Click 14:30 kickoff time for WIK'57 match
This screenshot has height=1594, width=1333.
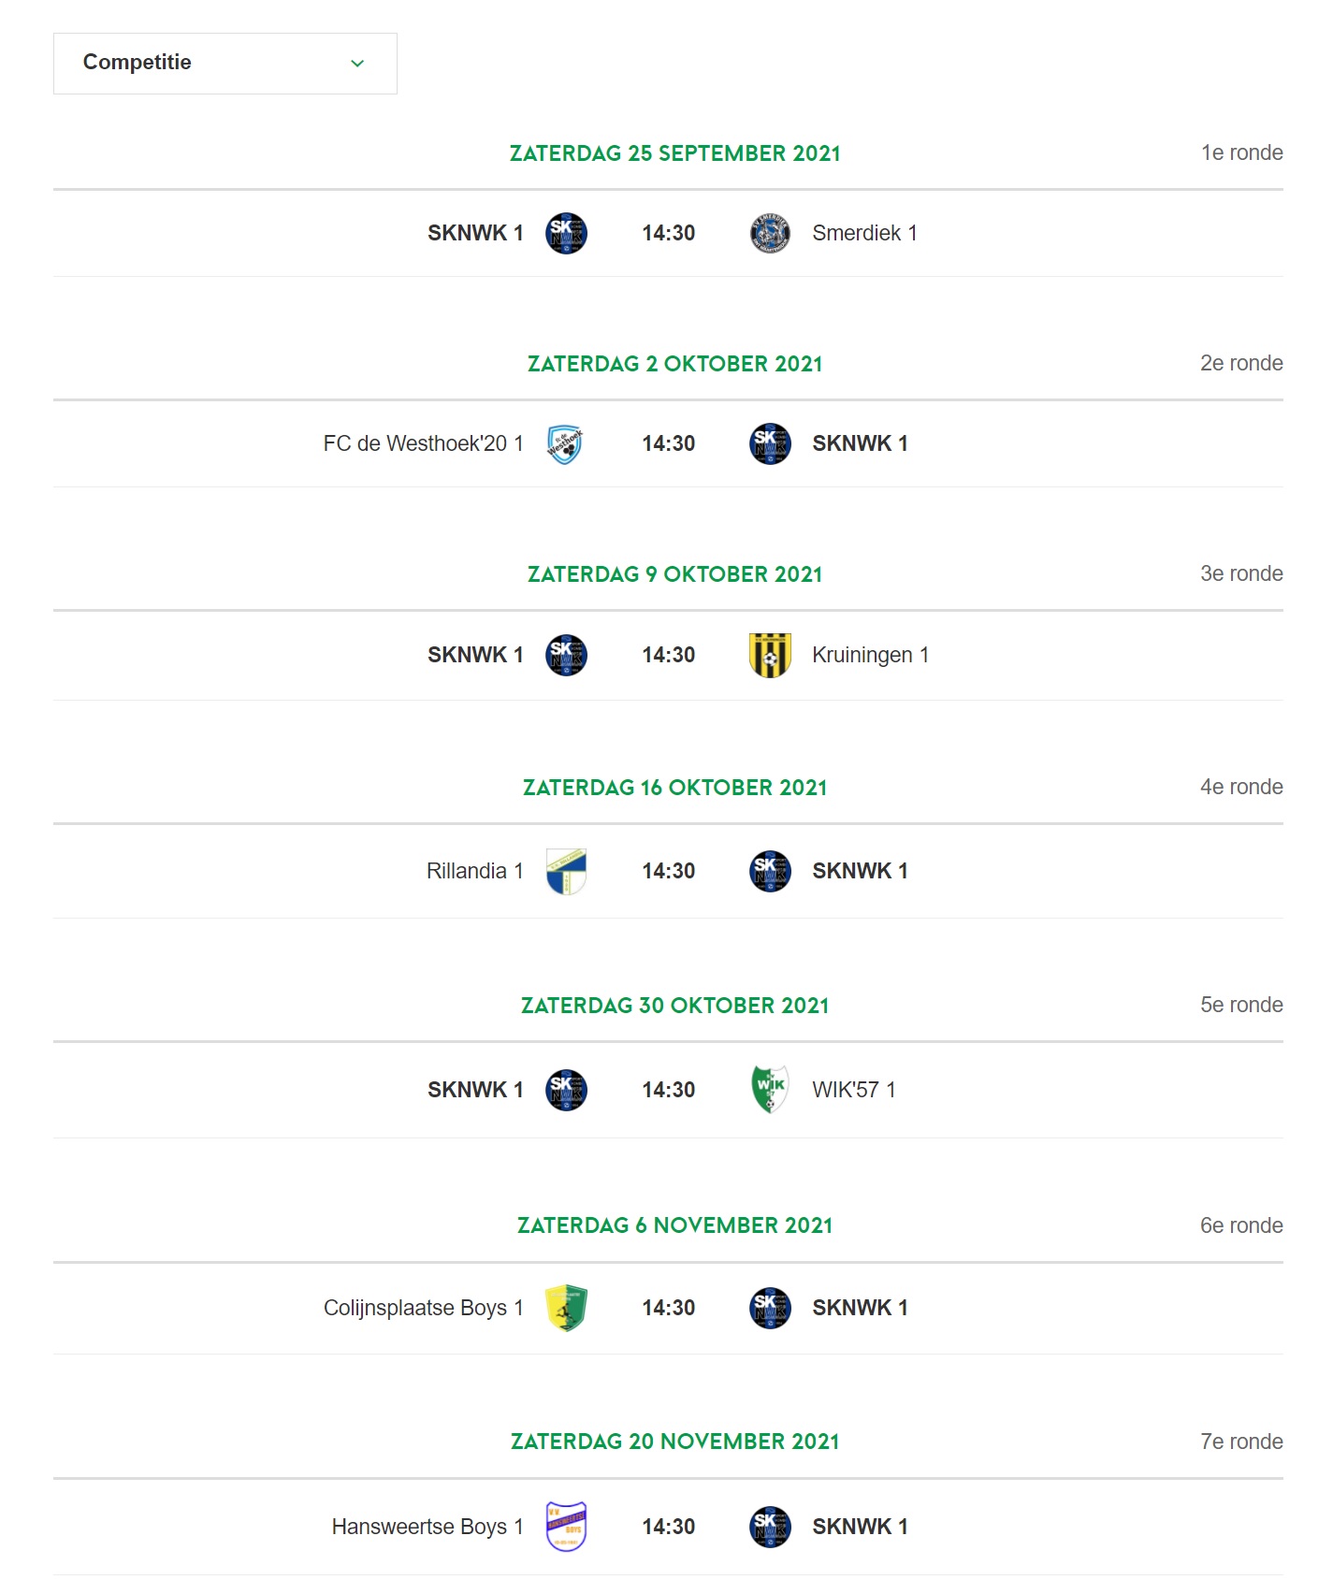click(668, 1090)
